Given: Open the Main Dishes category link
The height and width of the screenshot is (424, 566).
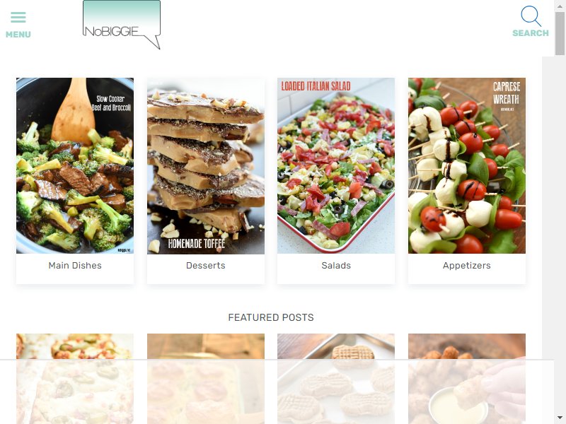Looking at the screenshot, I should point(75,266).
